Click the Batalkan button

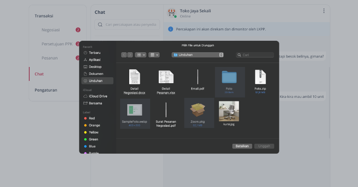coord(242,146)
